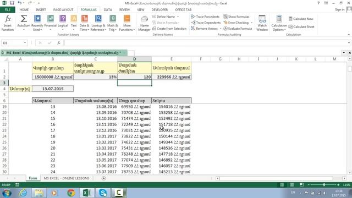Click the zoom out minus button

309,185
